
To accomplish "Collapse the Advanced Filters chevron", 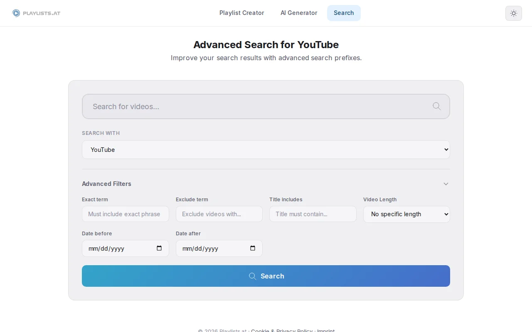I will (446, 184).
